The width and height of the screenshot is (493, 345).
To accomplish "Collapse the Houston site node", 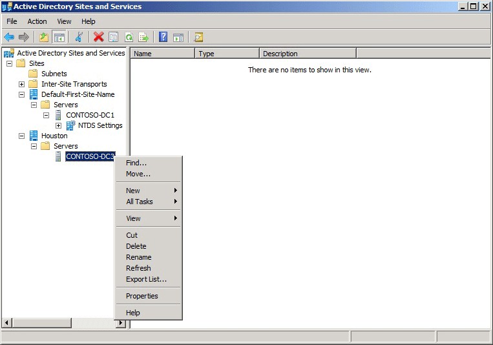I will pos(21,136).
